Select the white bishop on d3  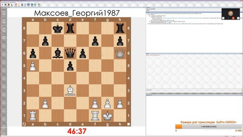[x=70, y=91]
